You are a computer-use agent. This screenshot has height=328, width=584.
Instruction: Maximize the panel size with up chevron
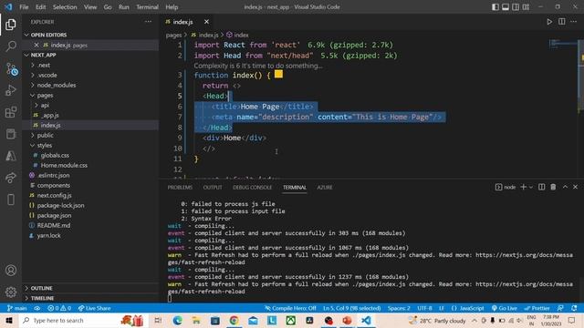click(565, 187)
